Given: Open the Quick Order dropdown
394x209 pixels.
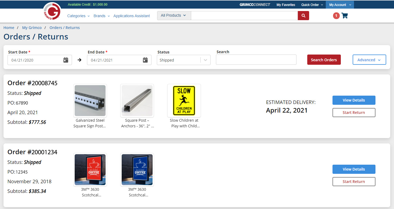Looking at the screenshot, I should pos(312,5).
